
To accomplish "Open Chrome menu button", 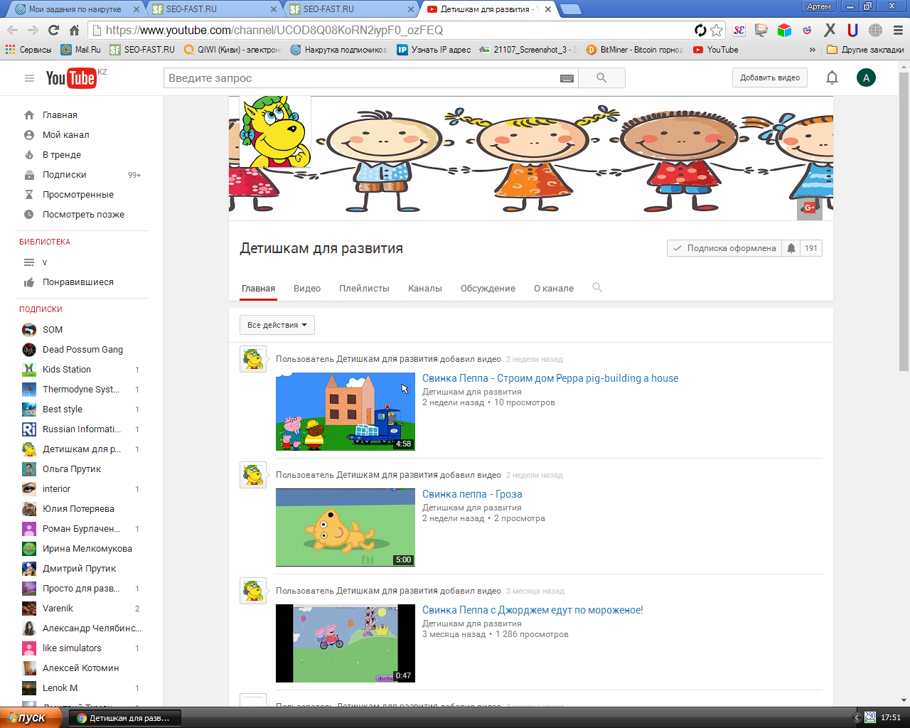I will [x=898, y=30].
